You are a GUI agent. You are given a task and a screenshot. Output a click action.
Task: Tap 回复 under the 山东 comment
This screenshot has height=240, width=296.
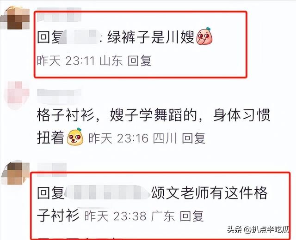click(140, 61)
